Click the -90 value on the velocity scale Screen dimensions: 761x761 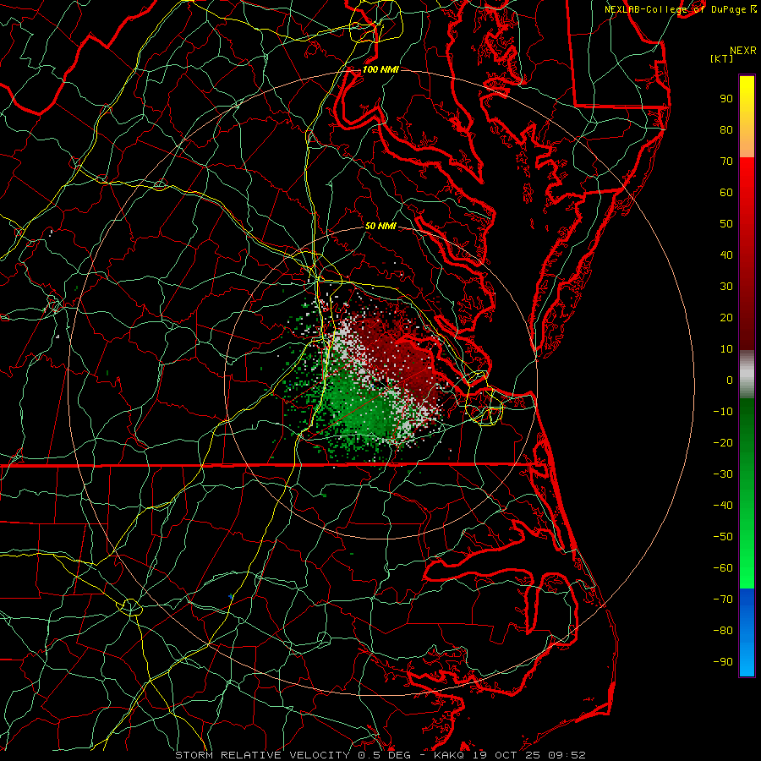click(723, 662)
